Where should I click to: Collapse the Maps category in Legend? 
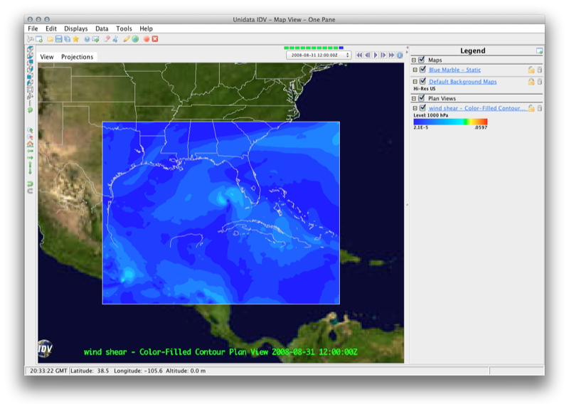point(415,60)
